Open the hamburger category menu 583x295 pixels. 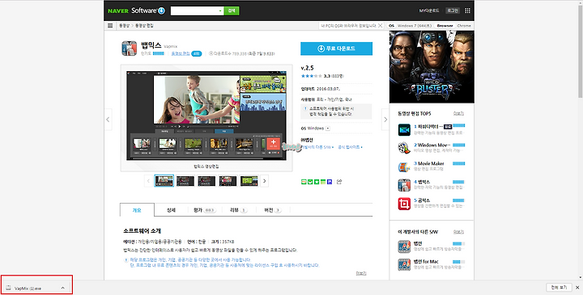point(110,26)
